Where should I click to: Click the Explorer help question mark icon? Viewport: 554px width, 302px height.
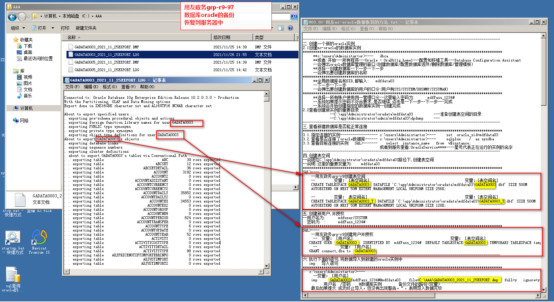291,28
